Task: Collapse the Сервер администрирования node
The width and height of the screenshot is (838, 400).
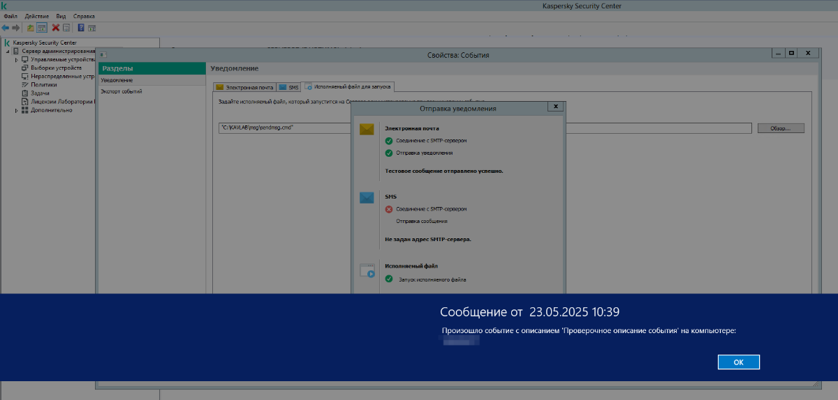Action: pyautogui.click(x=8, y=51)
